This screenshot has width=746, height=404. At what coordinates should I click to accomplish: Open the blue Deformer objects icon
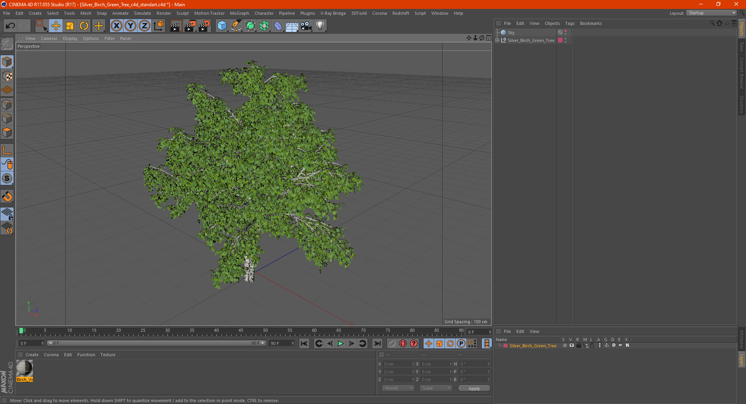[x=278, y=26]
